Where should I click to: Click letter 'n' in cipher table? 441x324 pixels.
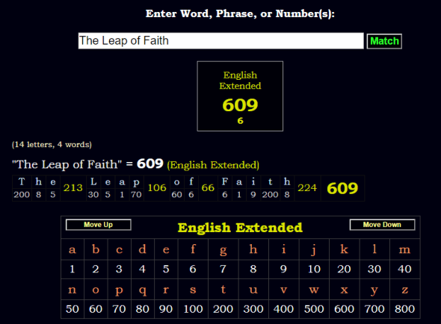(73, 290)
